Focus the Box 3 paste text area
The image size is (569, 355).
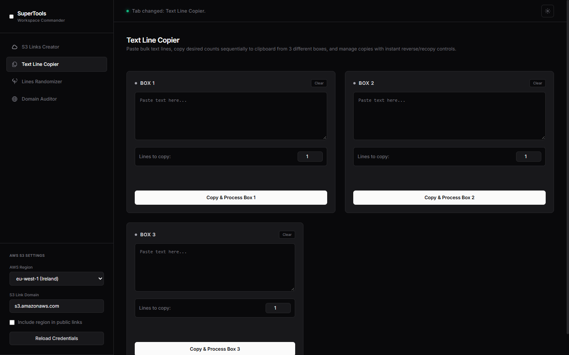[215, 267]
